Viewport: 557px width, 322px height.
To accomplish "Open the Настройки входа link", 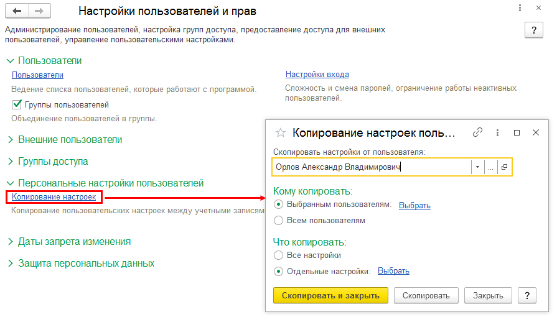I will click(317, 75).
